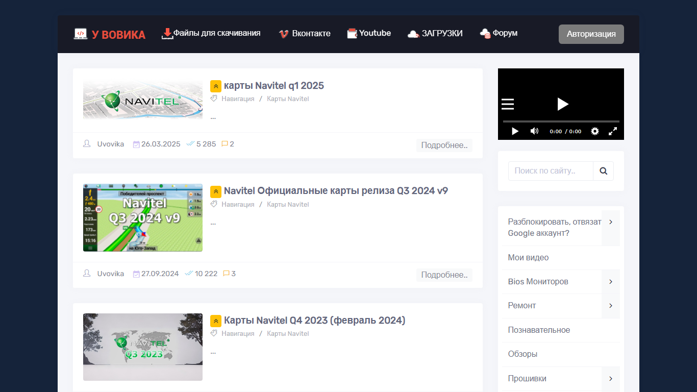Open Карты Navitel Q4 2023 (февраль 2024) title

[315, 321]
